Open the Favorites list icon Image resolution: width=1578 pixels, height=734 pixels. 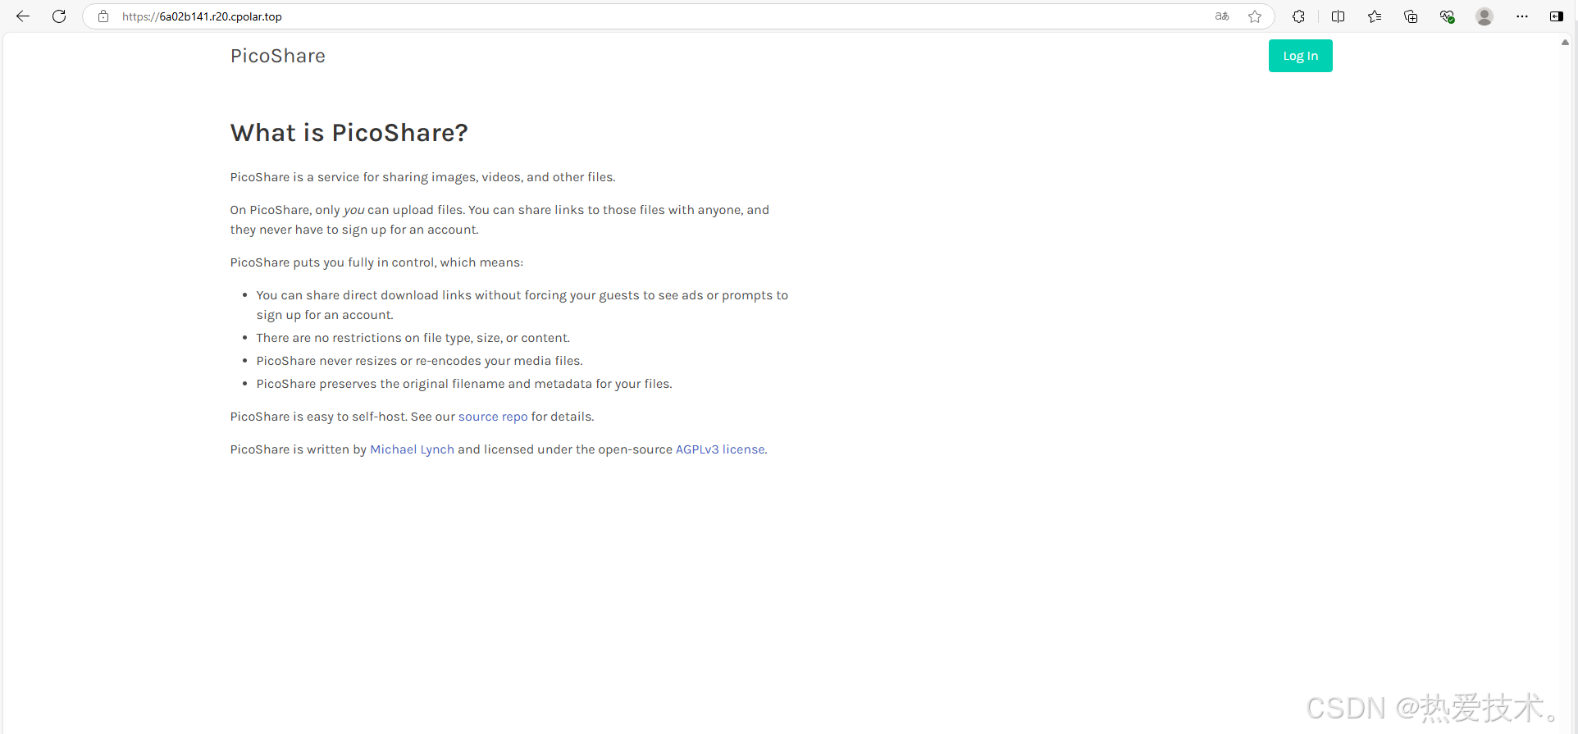point(1375,16)
